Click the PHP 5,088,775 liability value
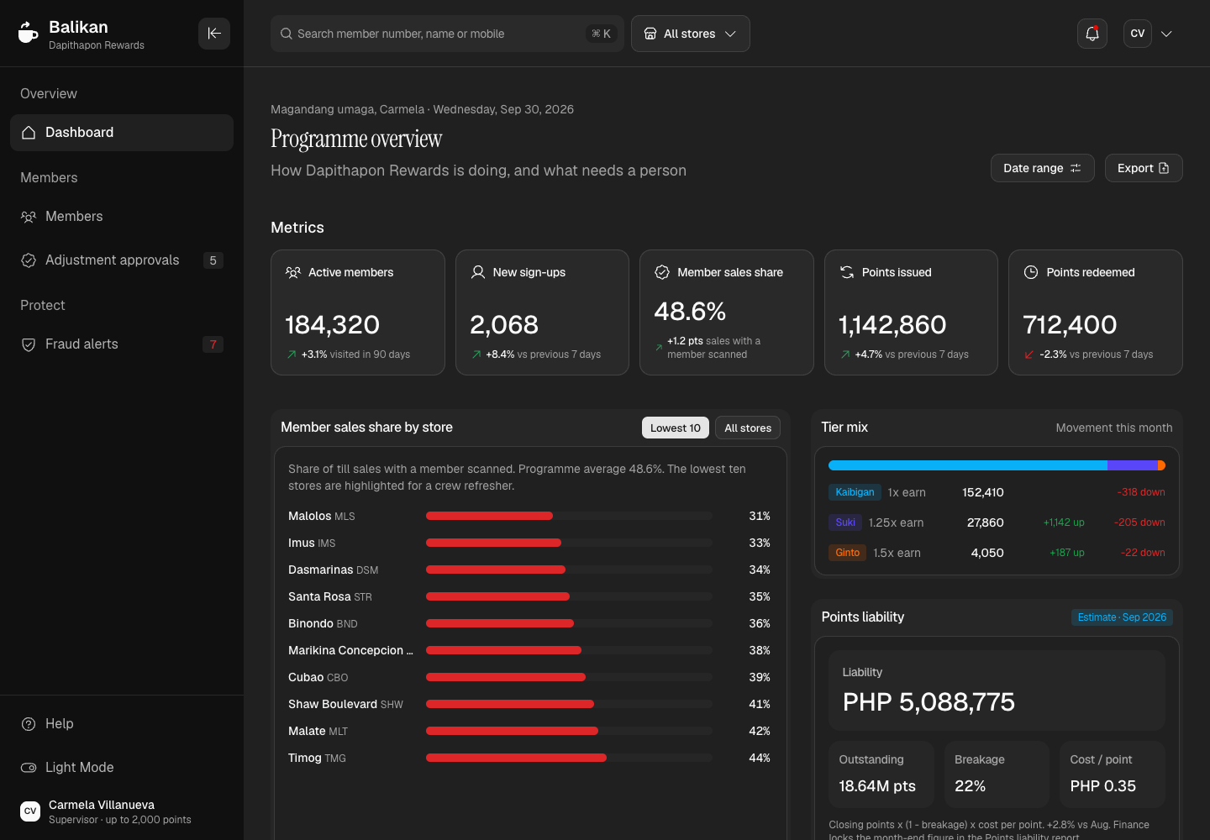Screen dimensions: 1210x840 (x=929, y=702)
